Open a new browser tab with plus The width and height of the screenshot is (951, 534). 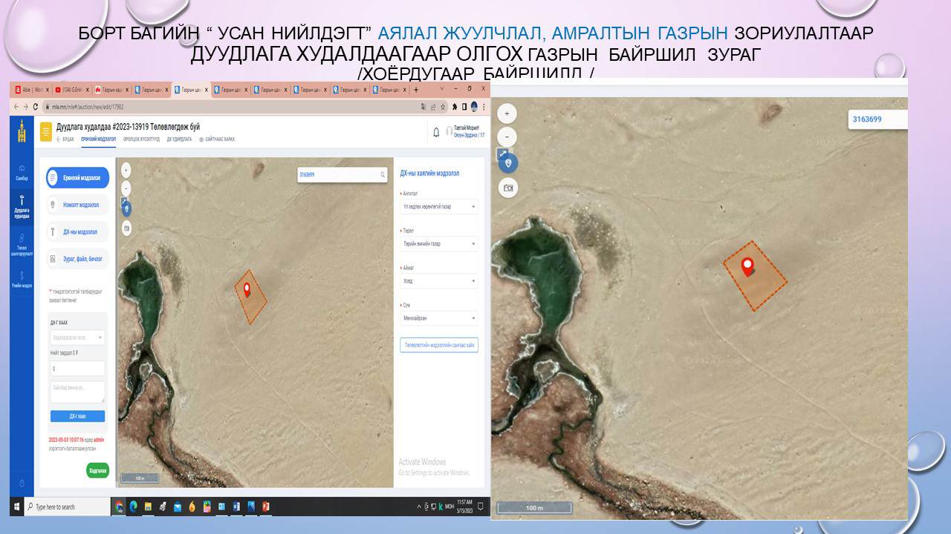pos(415,89)
